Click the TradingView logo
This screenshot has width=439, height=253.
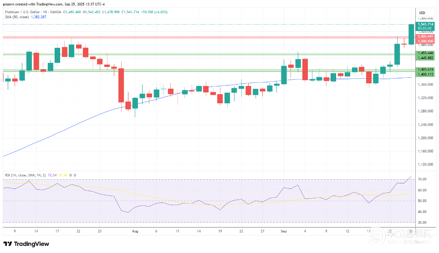26,244
